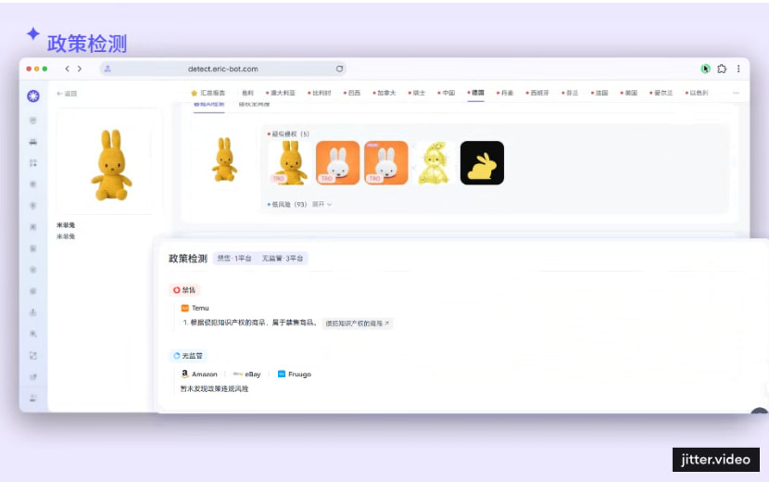Open the 侵犯知识产权的商品 policy link
This screenshot has width=769, height=482.
coord(358,323)
